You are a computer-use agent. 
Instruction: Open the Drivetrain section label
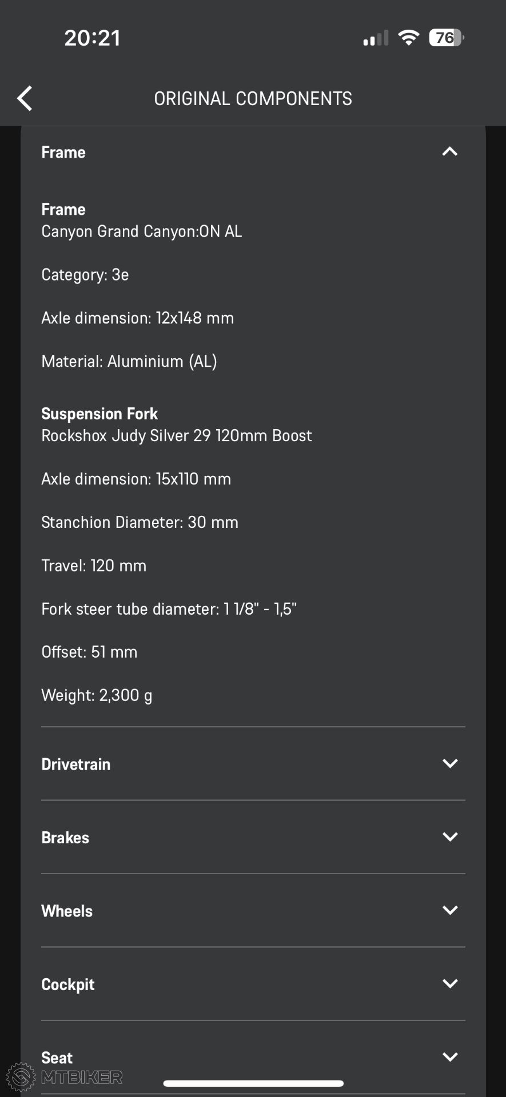point(76,764)
